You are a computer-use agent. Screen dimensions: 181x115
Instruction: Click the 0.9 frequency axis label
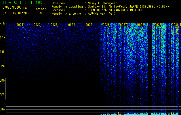tap(2, 66)
